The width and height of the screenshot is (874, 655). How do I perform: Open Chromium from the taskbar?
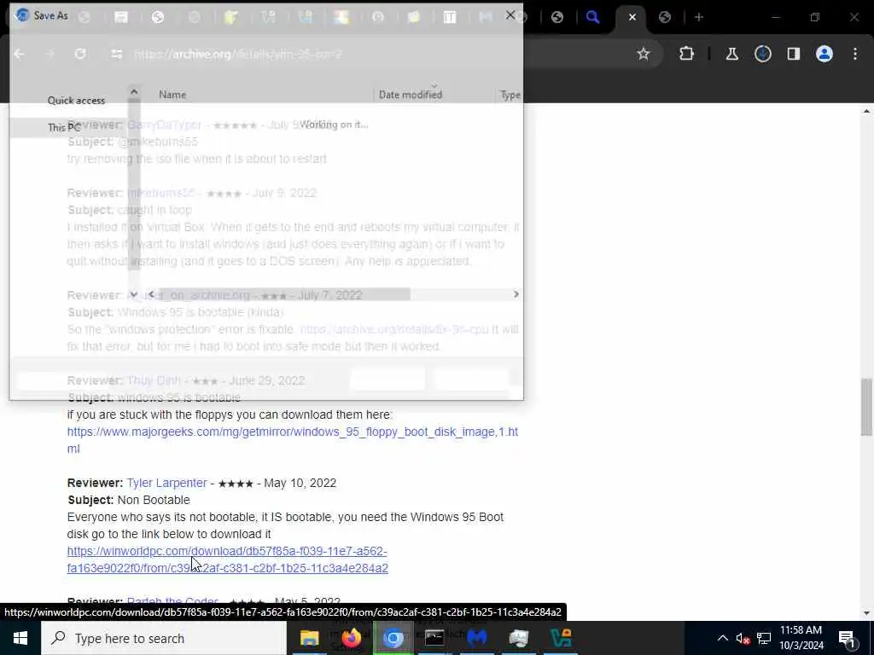[393, 638]
